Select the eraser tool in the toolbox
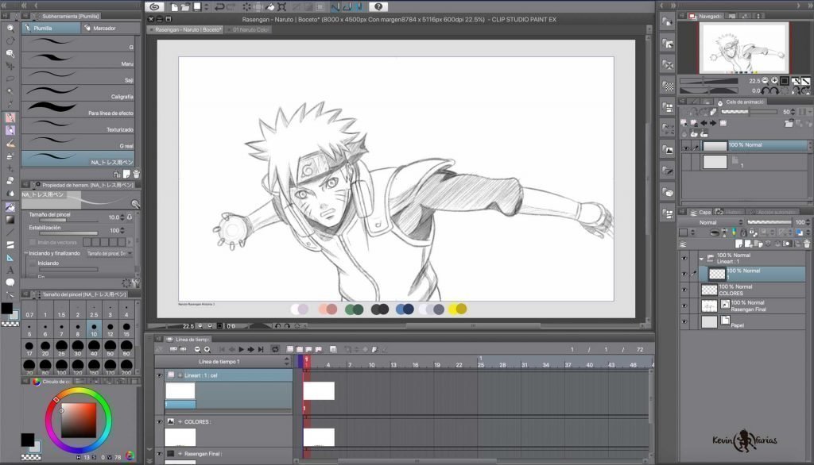 coord(10,180)
